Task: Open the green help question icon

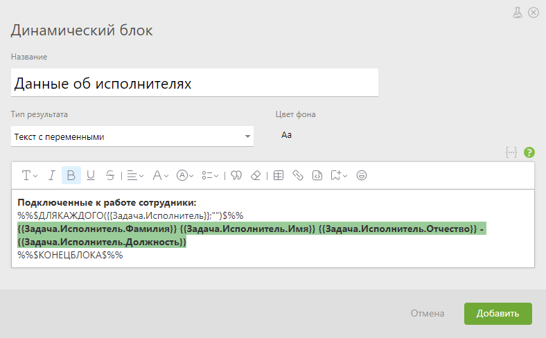Action: coord(529,152)
